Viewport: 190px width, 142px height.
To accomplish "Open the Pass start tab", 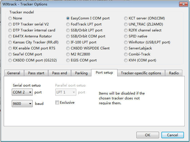I will pyautogui.click(x=36, y=73).
